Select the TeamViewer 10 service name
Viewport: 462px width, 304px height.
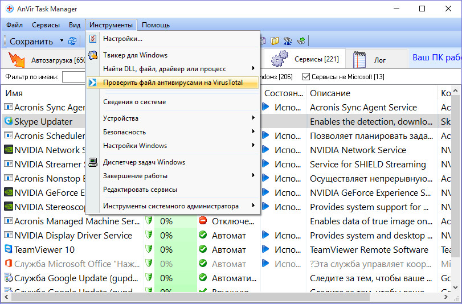pos(44,249)
